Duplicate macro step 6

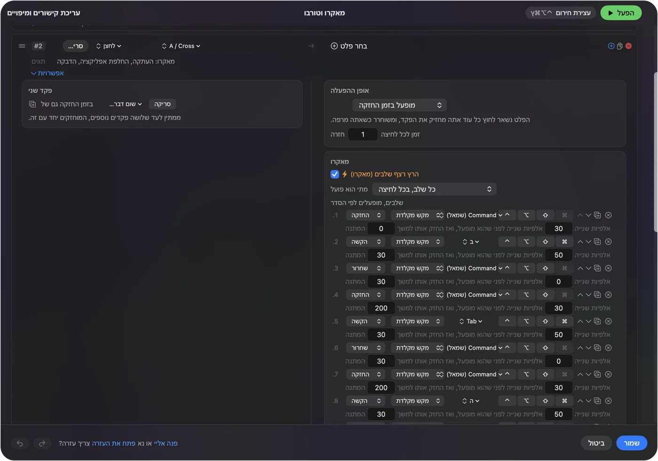[x=597, y=348]
